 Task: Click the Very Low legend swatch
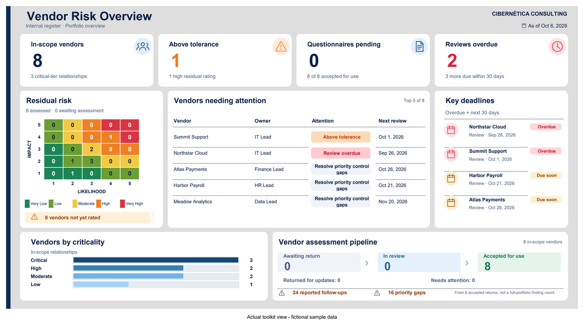tap(27, 204)
